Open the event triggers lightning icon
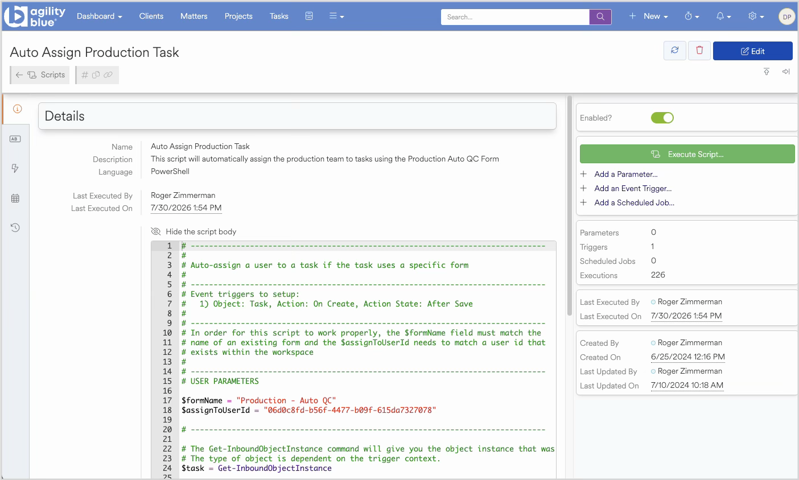The width and height of the screenshot is (799, 480). (15, 168)
